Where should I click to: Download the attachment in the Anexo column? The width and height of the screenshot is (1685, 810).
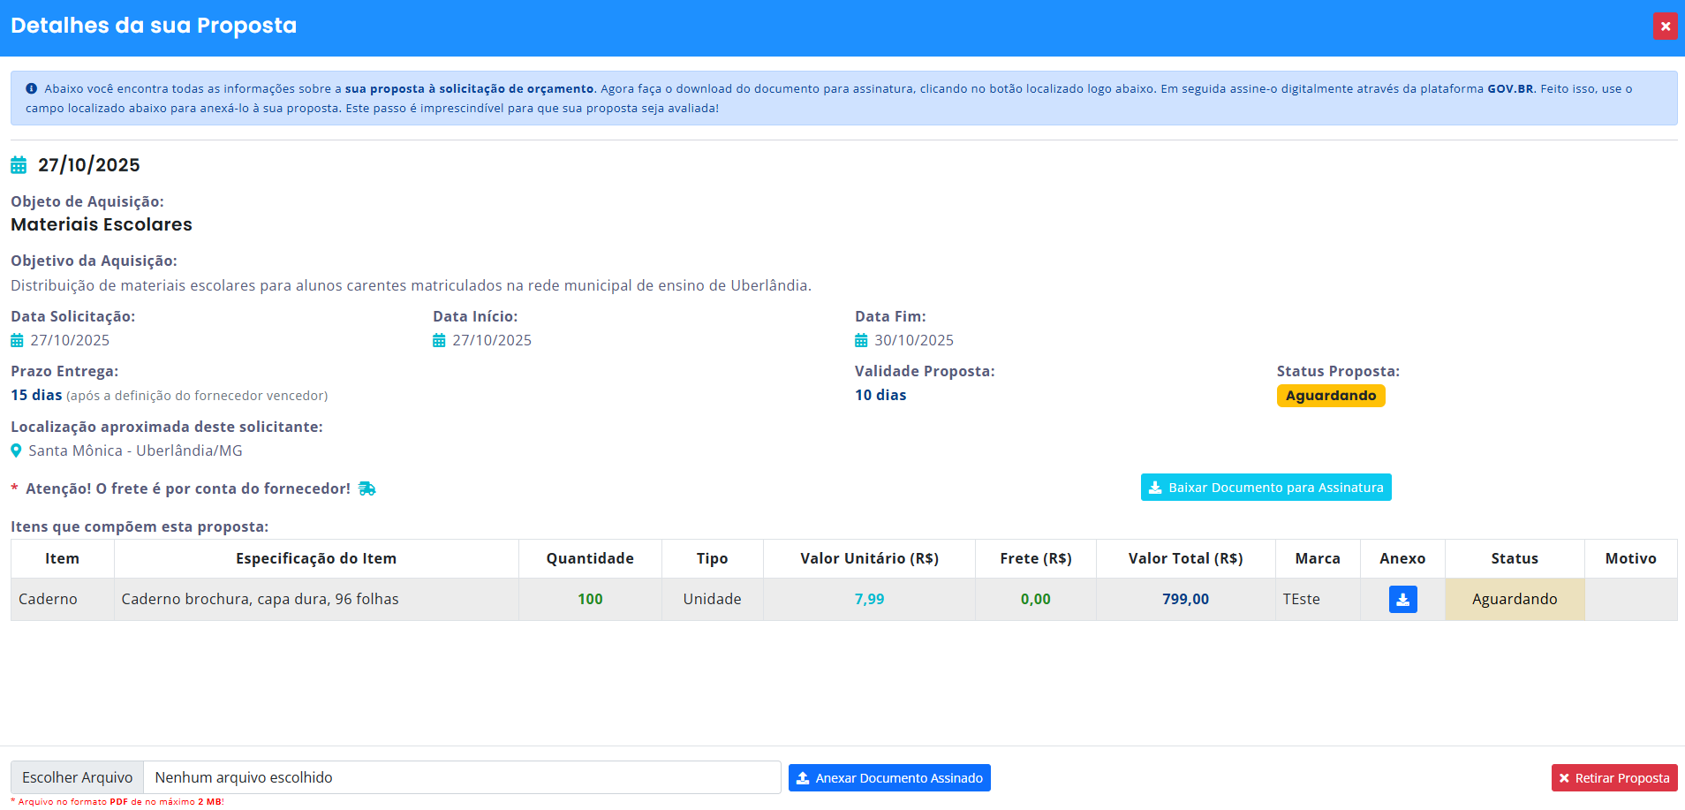point(1402,599)
